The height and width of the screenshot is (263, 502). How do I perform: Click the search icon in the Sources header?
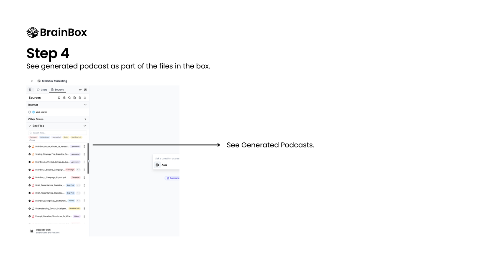pos(69,98)
